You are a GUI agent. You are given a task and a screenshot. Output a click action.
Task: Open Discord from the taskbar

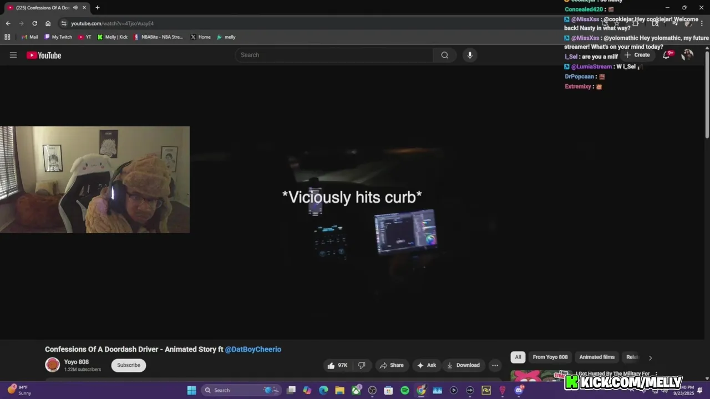tap(519, 390)
